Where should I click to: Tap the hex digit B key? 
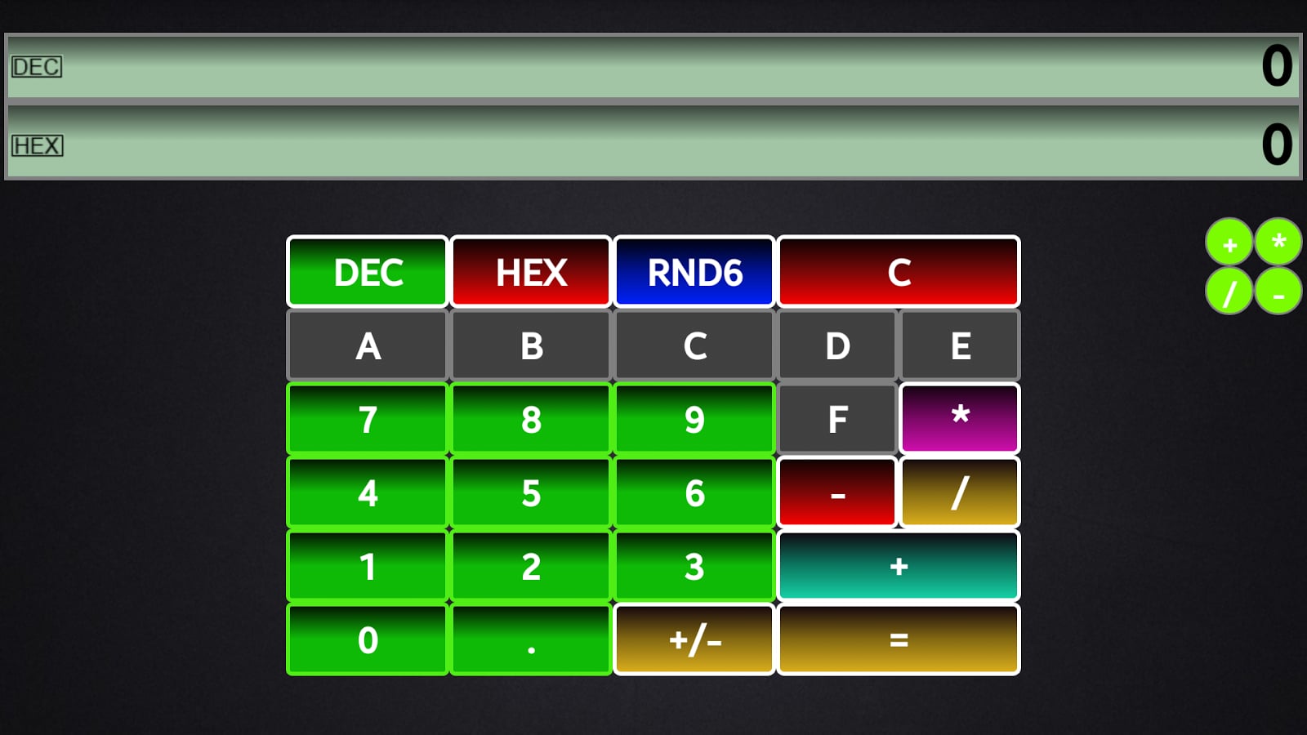point(531,345)
